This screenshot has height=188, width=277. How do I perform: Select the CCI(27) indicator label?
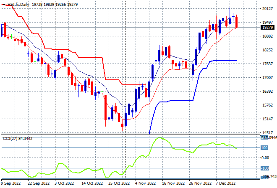10,139
